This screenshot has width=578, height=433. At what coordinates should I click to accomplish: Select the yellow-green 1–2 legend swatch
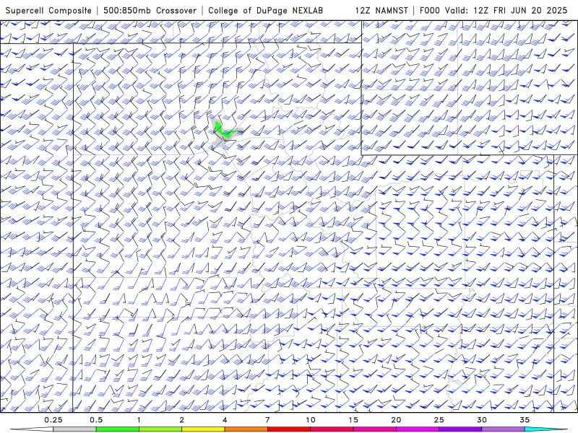160,429
